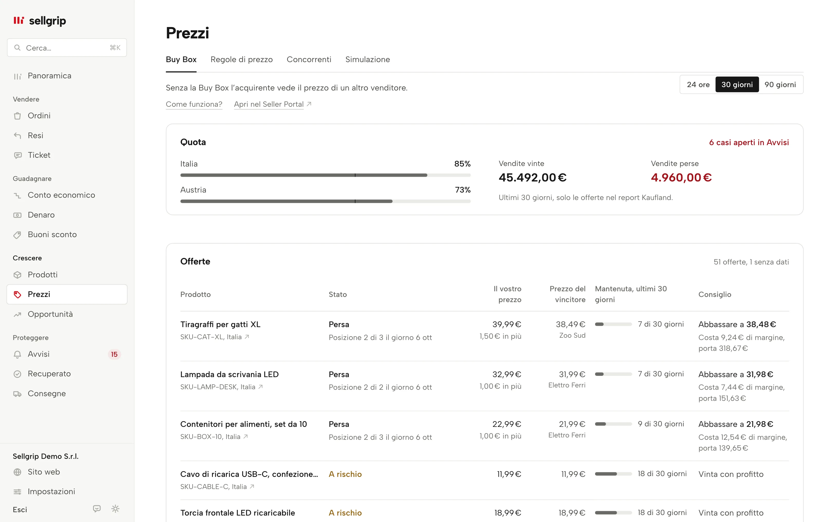Click the Avvisi bell icon
The width and height of the screenshot is (835, 522).
17,354
